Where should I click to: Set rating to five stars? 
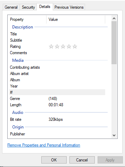coord(75,47)
